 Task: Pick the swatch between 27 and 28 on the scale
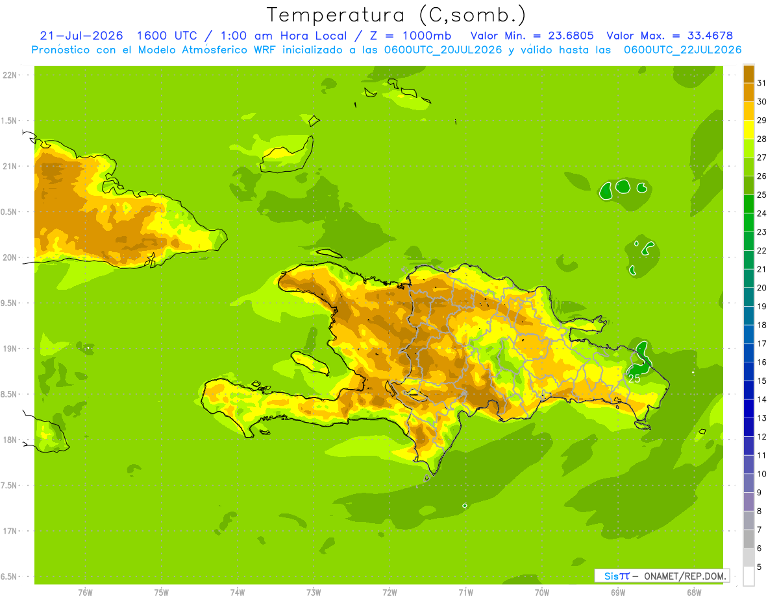point(748,148)
